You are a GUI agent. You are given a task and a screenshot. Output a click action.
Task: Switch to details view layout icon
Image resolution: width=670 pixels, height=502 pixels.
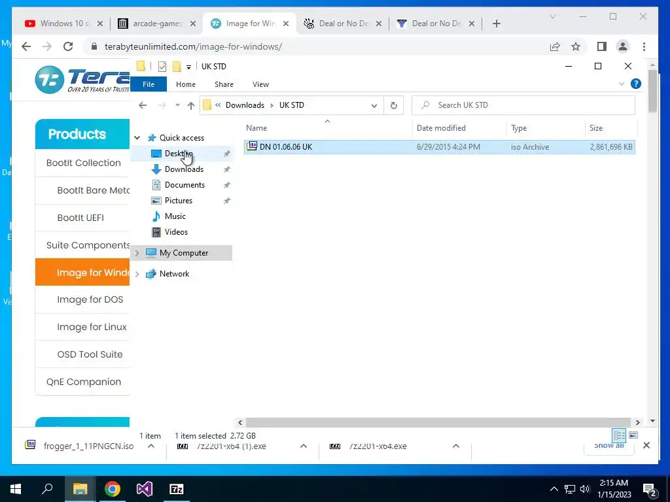coord(619,435)
